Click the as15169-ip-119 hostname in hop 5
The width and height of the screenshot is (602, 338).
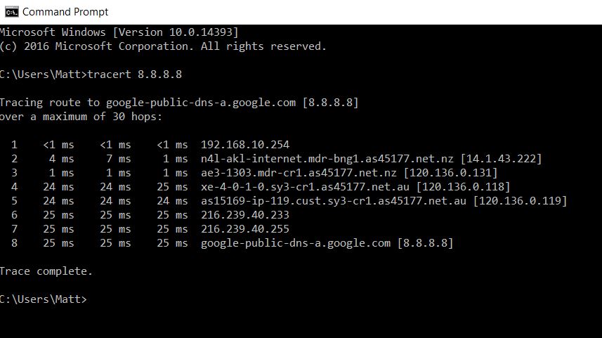click(x=335, y=201)
